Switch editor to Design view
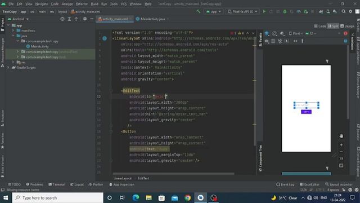The image size is (360, 203). coord(347,26)
